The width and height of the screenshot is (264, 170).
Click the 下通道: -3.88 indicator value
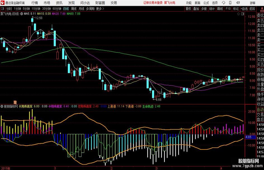point(133,106)
